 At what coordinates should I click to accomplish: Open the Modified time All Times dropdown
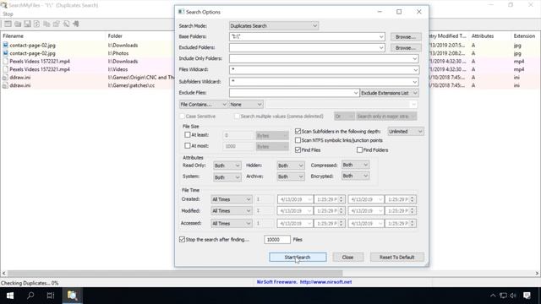click(x=231, y=210)
